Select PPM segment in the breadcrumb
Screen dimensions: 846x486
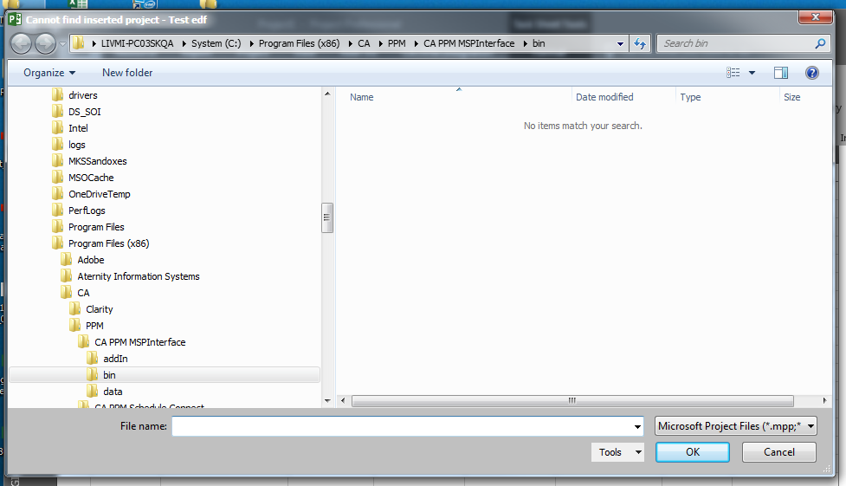point(397,43)
